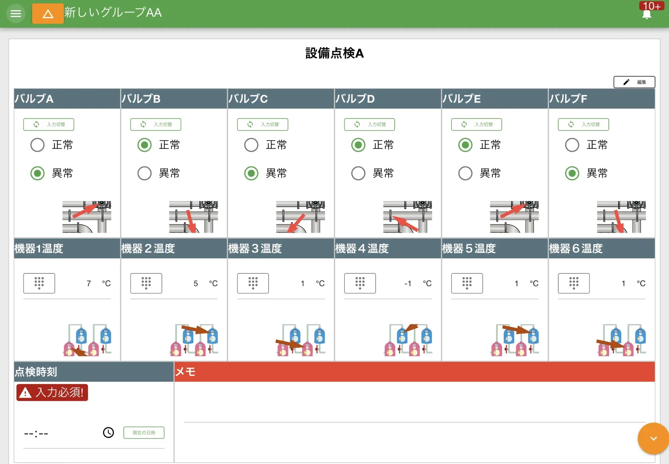This screenshot has width=669, height=464.
Task: Select 正常 for バルブC
Action: click(251, 145)
